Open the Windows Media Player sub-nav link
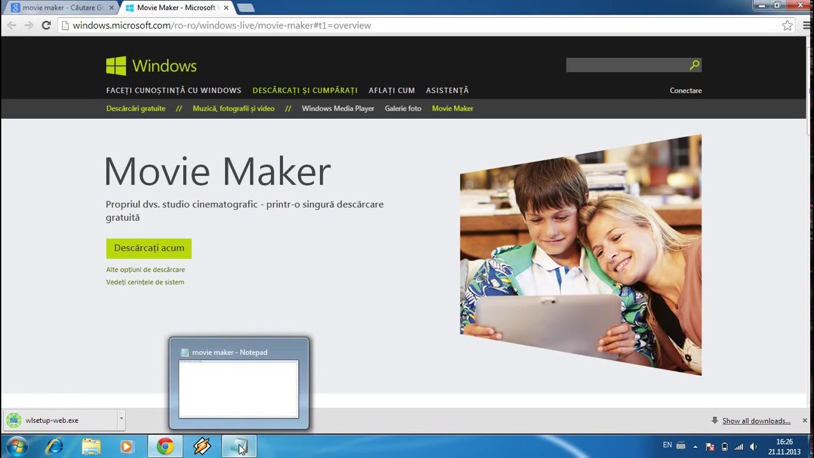Image resolution: width=814 pixels, height=458 pixels. coord(338,108)
